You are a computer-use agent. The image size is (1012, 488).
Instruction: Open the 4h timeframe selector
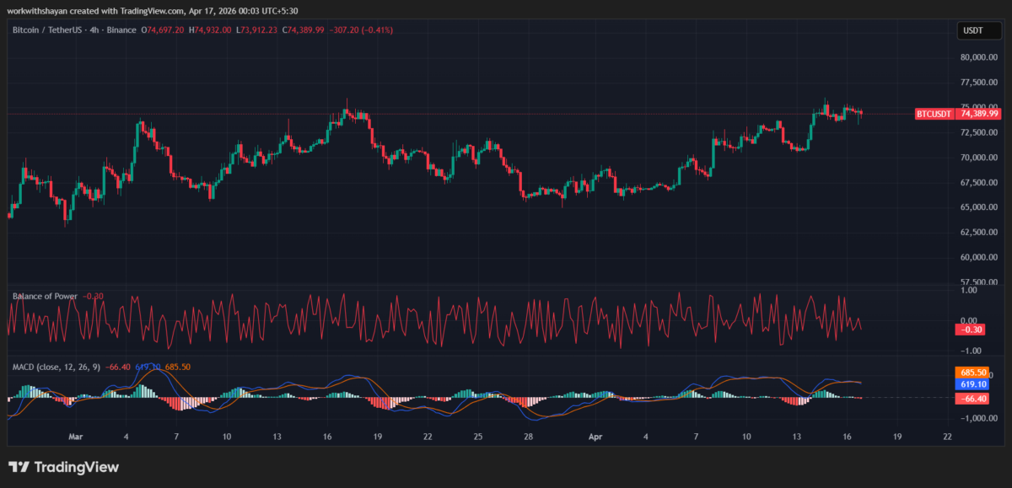95,29
